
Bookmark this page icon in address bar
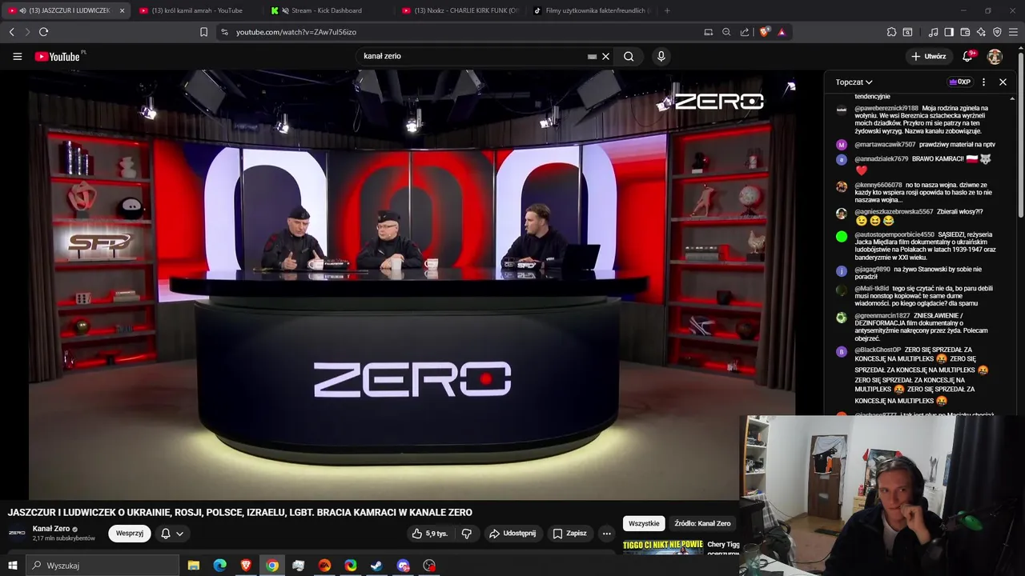tap(203, 32)
